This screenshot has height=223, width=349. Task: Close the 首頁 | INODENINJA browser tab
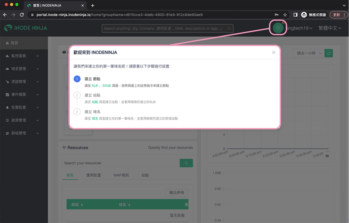(x=82, y=5)
